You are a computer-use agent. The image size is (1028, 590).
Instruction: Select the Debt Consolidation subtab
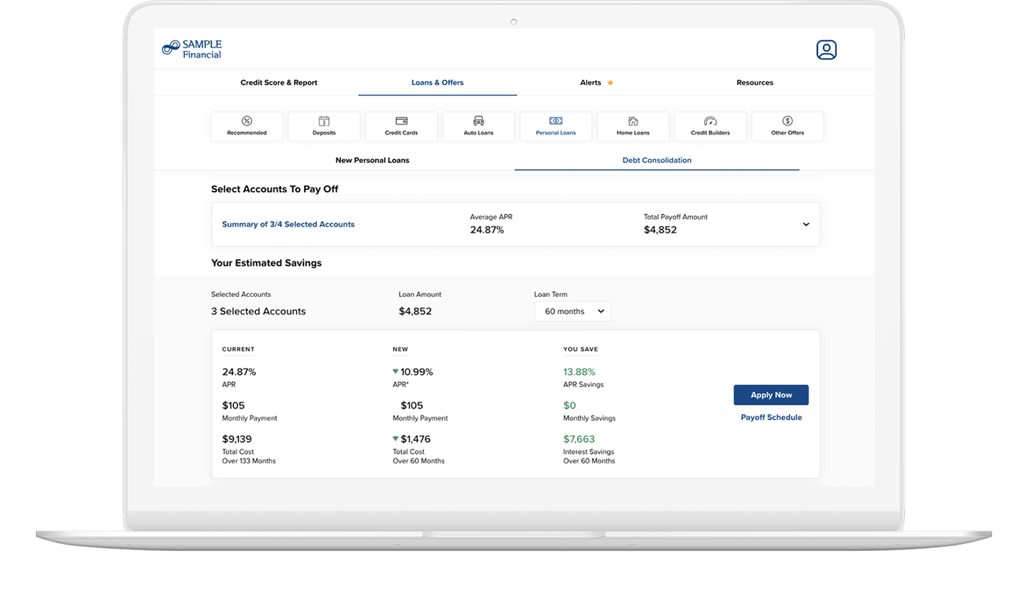[657, 160]
